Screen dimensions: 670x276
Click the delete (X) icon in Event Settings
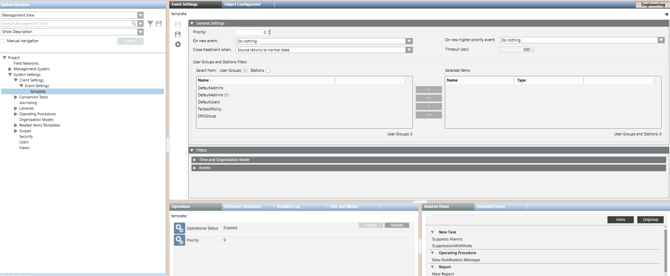(178, 44)
